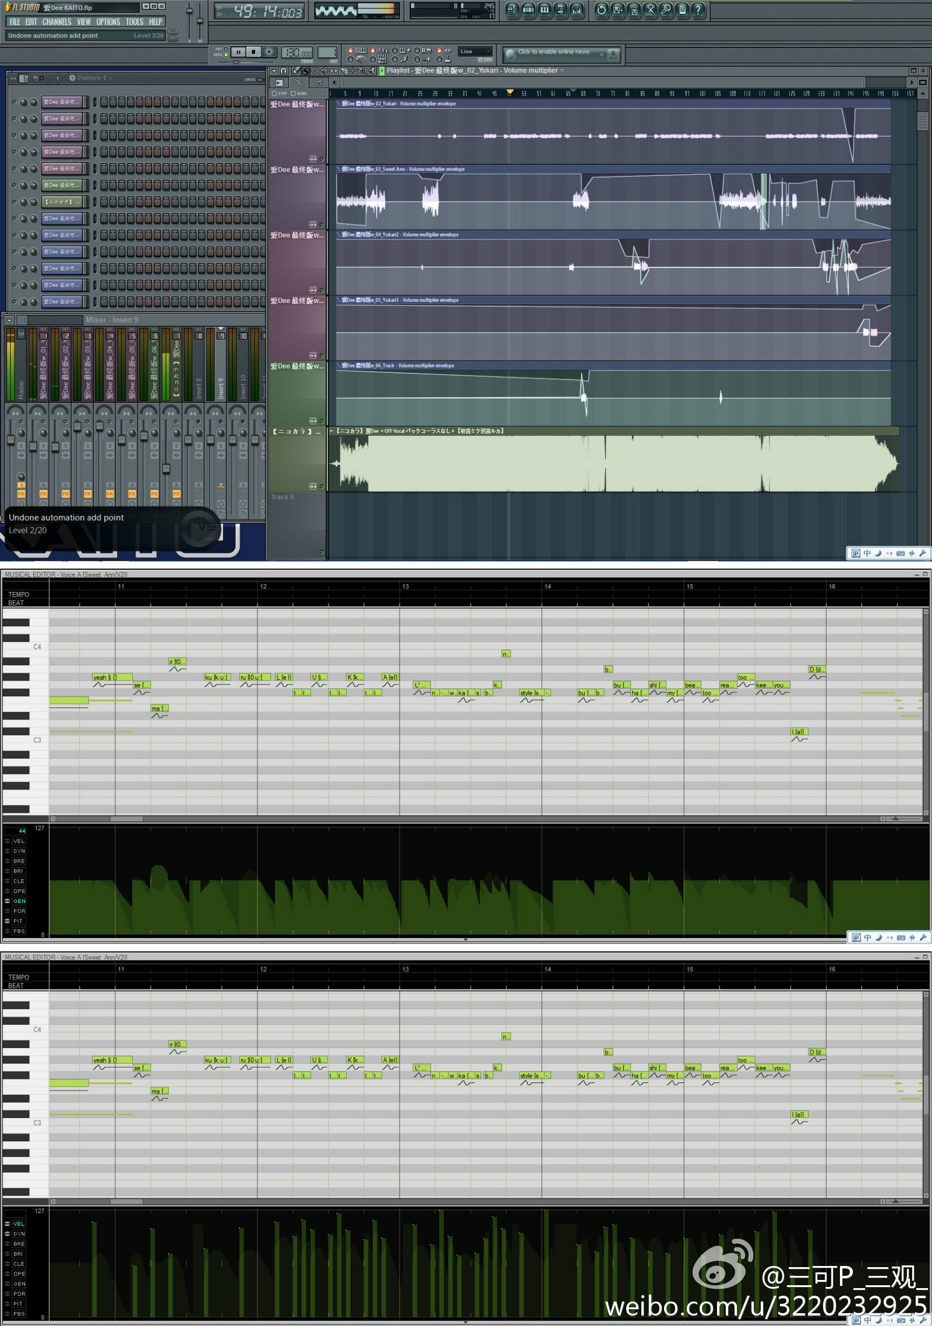Viewport: 932px width, 1326px height.
Task: Open the audio editor scissors icon
Action: (x=650, y=9)
